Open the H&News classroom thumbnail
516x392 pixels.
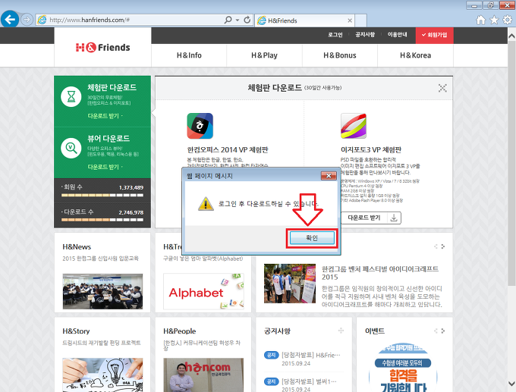[x=102, y=291]
